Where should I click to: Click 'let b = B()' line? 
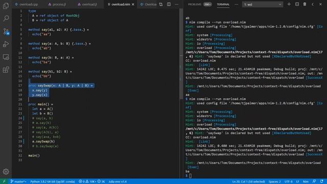(x=42, y=113)
